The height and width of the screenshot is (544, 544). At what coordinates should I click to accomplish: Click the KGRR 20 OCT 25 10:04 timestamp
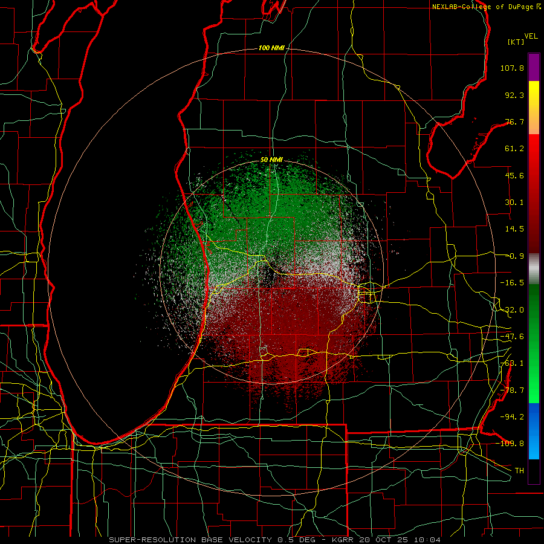(x=386, y=540)
